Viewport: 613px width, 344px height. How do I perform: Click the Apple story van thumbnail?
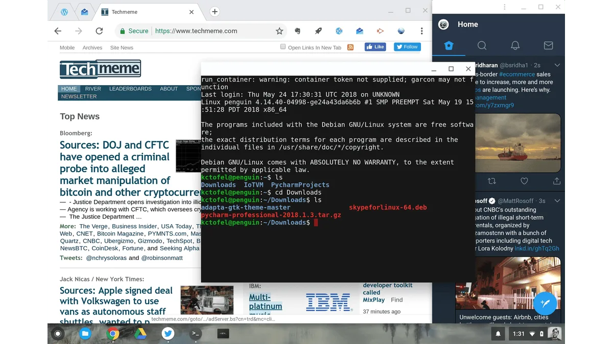[x=207, y=300]
